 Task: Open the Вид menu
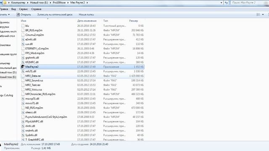13,9
